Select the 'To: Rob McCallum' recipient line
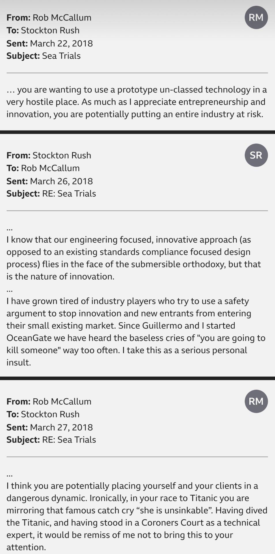 click(43, 168)
